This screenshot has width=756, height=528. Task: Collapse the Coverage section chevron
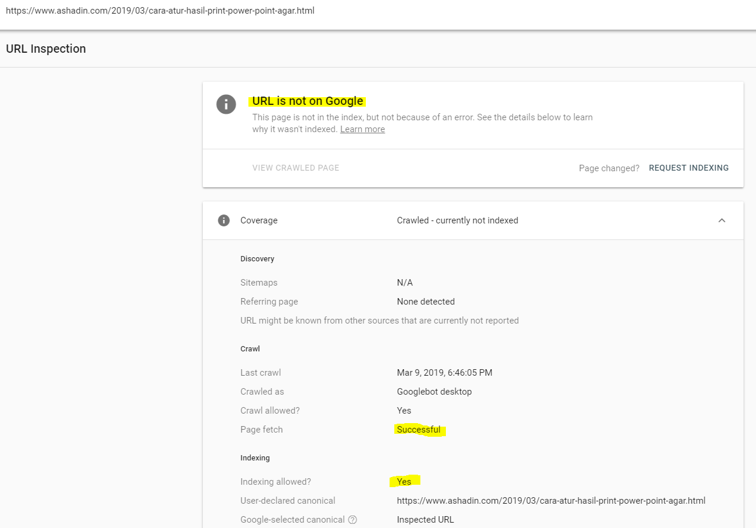(722, 220)
